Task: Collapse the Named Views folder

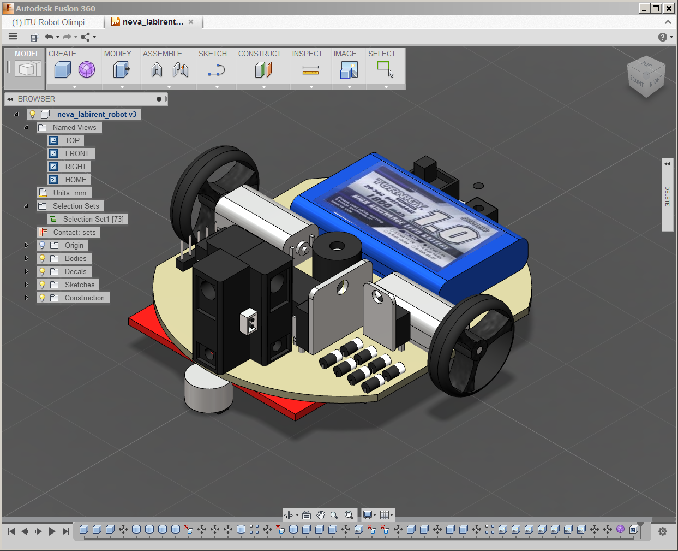Action: (26, 127)
